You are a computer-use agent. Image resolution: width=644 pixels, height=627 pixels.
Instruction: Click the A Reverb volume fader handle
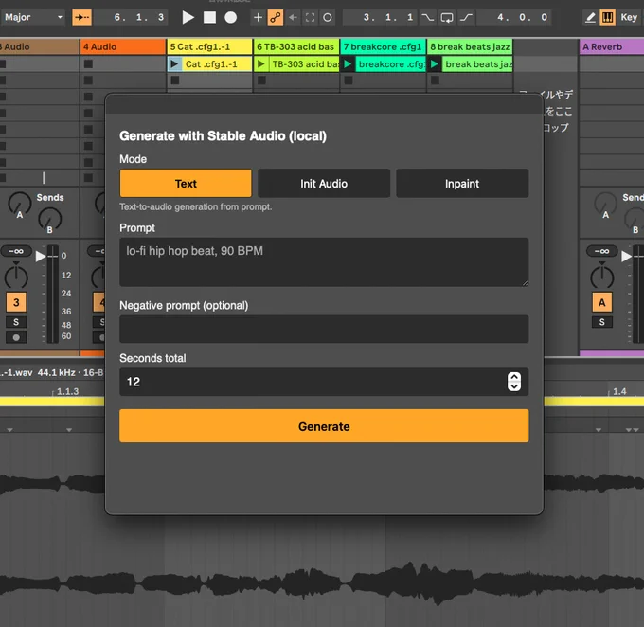click(626, 257)
